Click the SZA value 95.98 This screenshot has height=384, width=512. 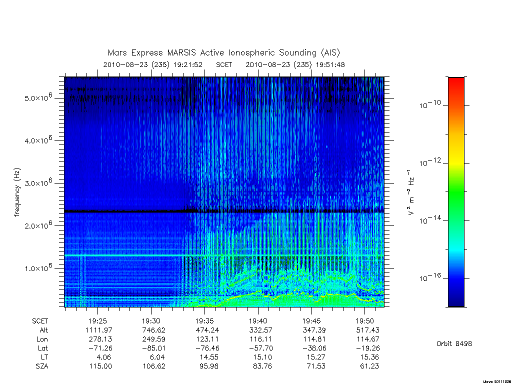point(209,366)
